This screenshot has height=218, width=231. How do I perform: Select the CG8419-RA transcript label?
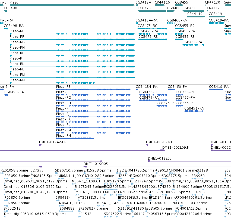pyautogui.click(x=219, y=20)
